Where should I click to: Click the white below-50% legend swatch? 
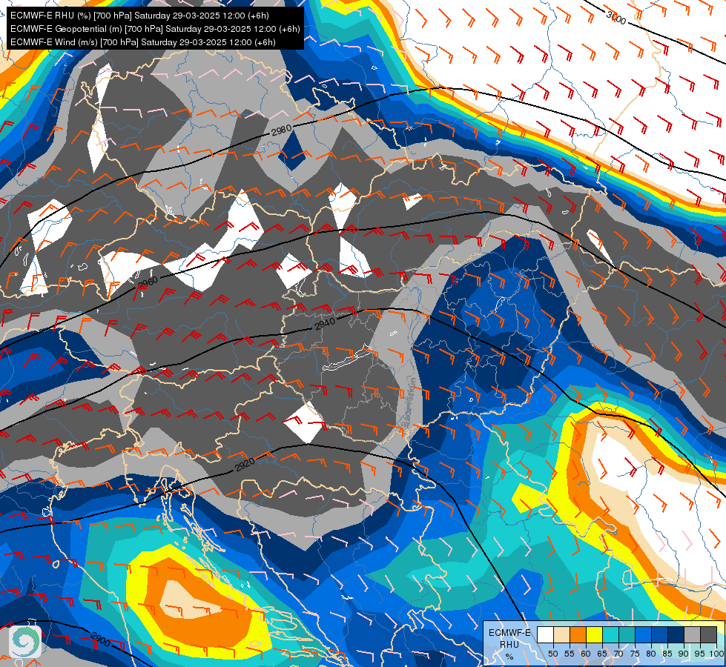pos(545,634)
